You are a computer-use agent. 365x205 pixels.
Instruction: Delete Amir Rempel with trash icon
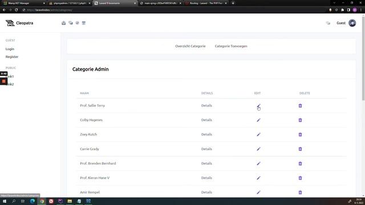(x=300, y=192)
